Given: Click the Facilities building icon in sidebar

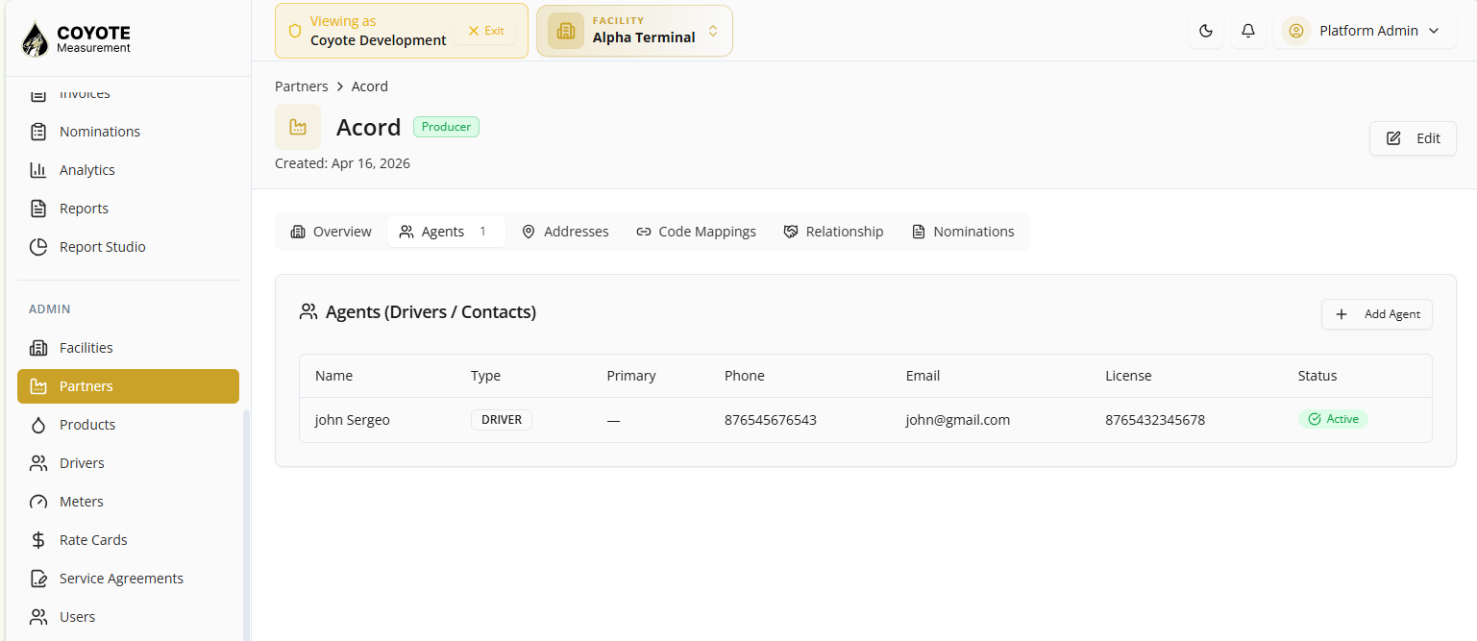Looking at the screenshot, I should point(38,348).
